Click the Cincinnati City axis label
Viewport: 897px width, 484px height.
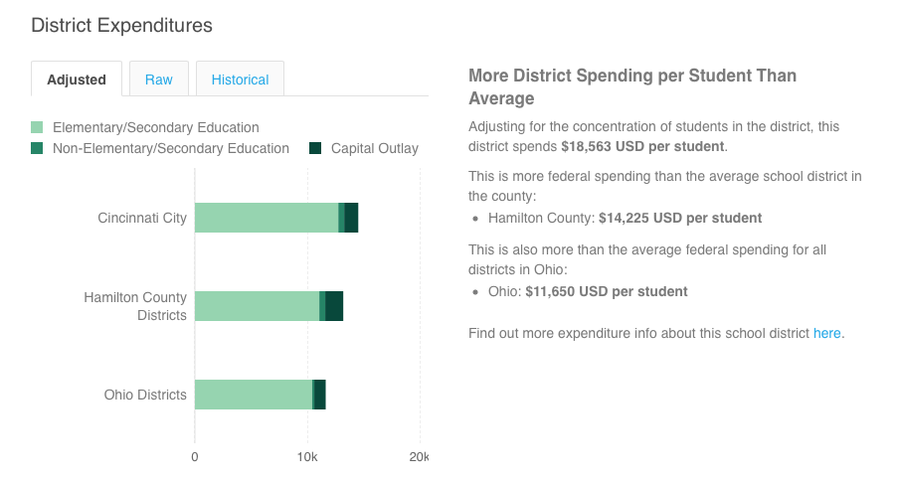[142, 218]
